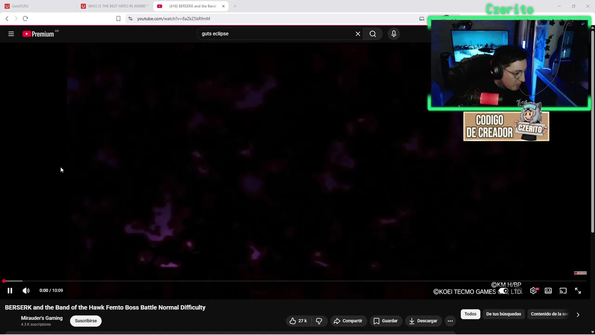Mute the video volume speaker
This screenshot has height=335, width=595.
pyautogui.click(x=26, y=291)
